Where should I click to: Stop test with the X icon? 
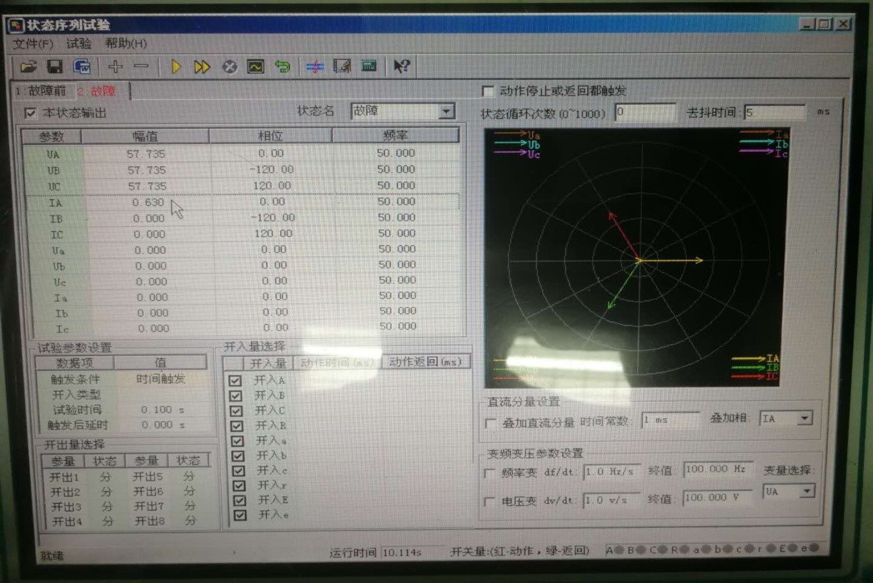(x=230, y=66)
